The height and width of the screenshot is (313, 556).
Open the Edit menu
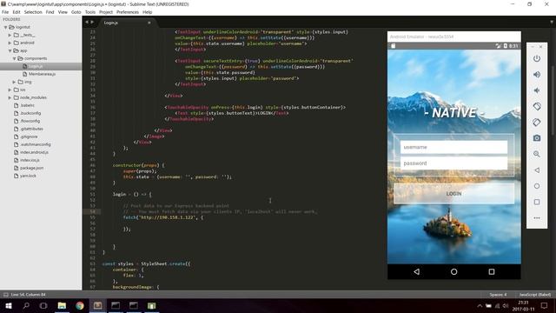[17, 12]
